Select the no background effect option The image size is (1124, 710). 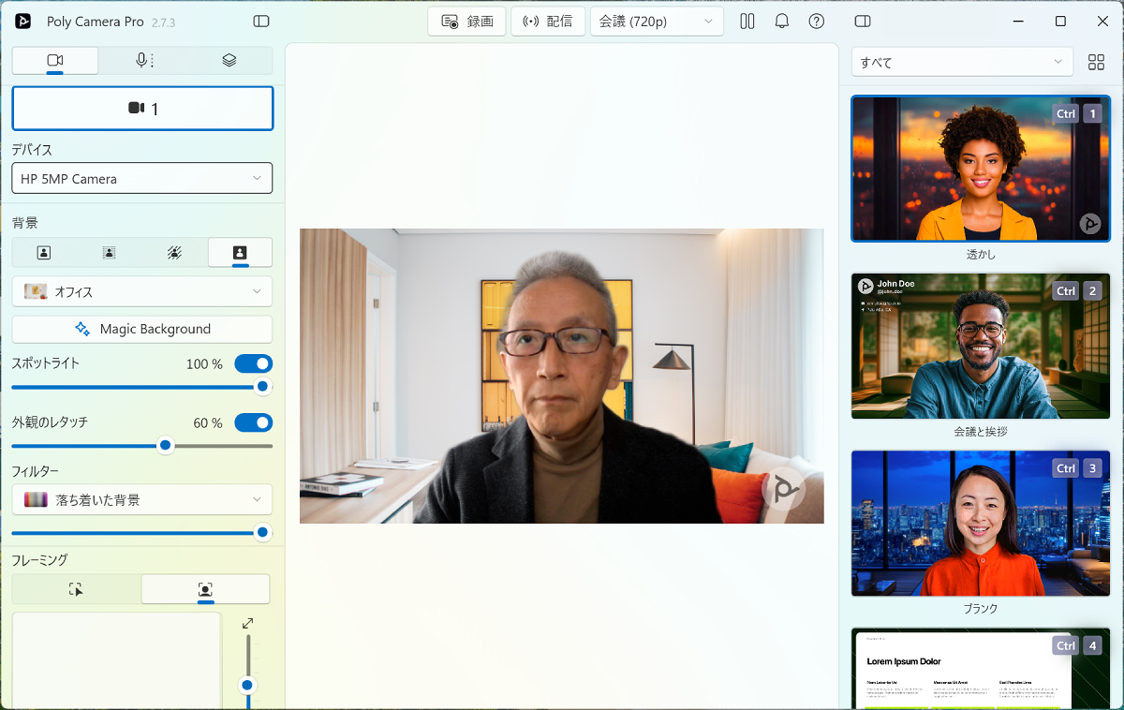44,253
